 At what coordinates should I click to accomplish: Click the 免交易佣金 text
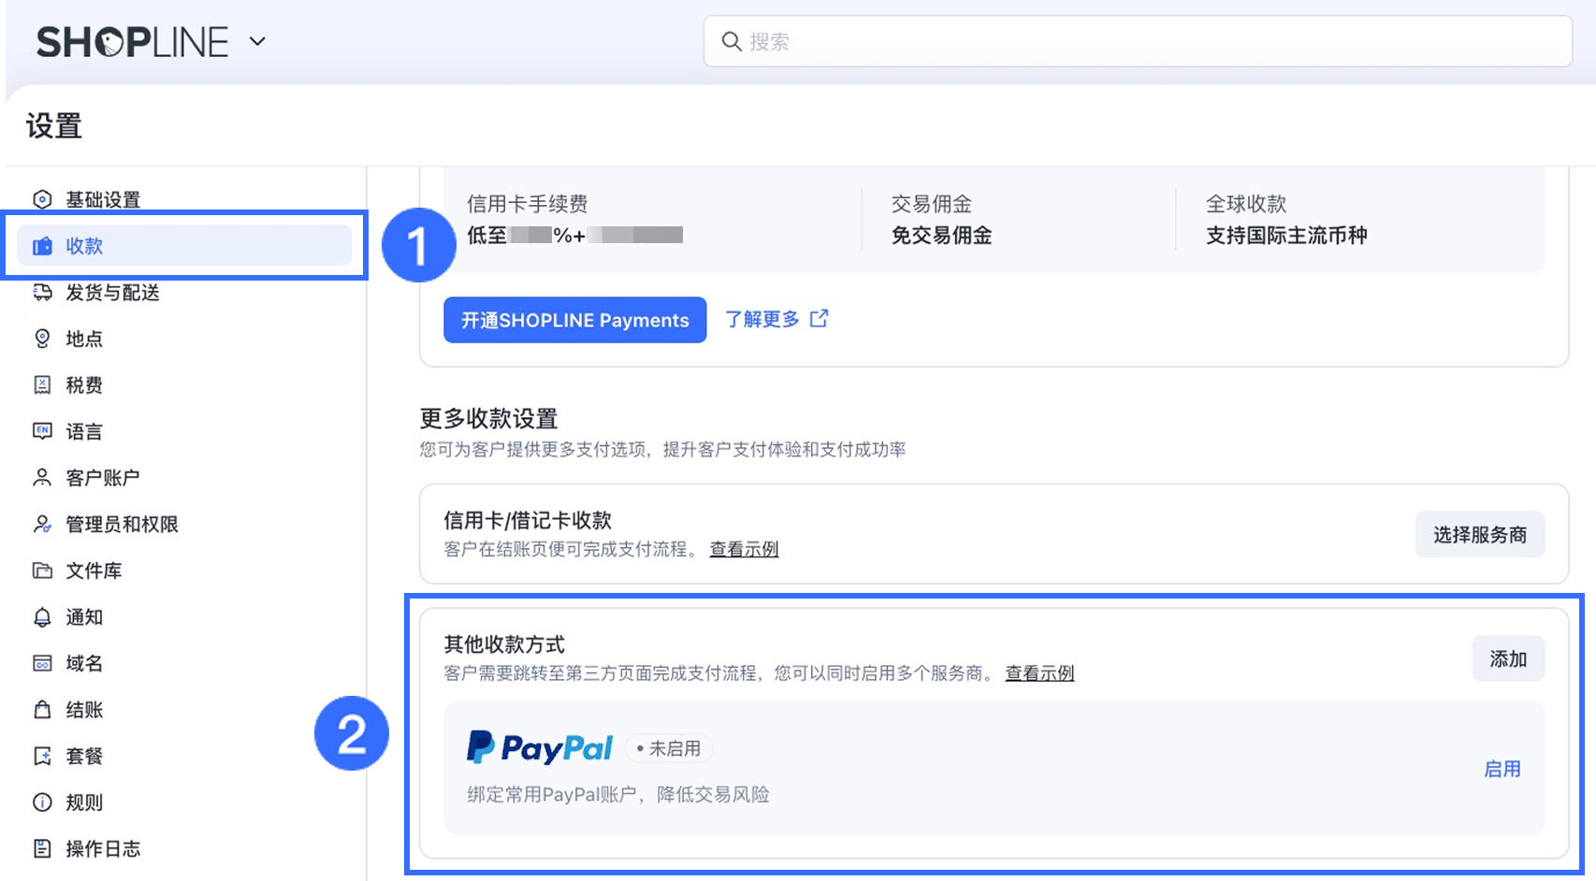(941, 236)
